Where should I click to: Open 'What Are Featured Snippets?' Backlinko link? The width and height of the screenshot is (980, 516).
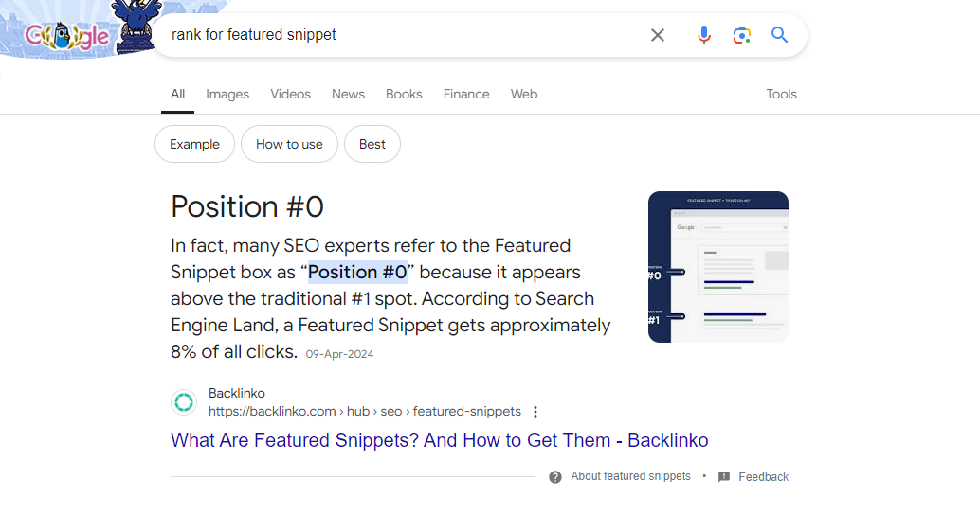(x=440, y=440)
